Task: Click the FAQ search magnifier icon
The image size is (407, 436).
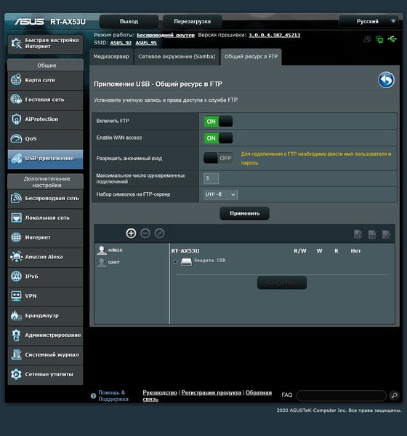Action: pos(394,395)
